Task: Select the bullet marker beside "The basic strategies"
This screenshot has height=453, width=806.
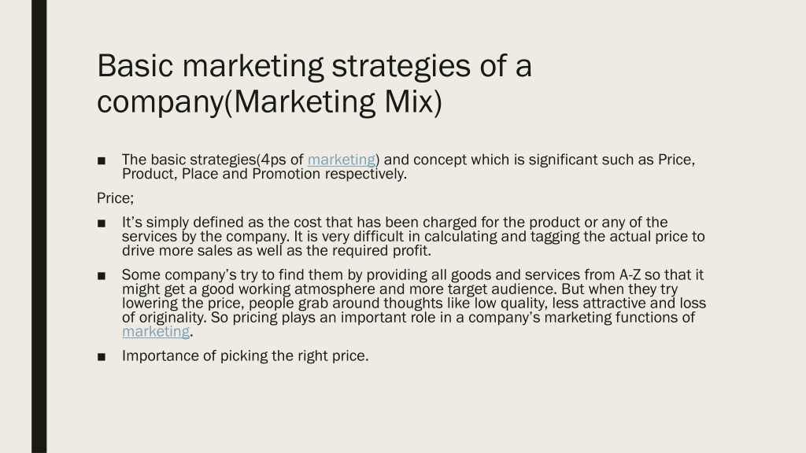Action: pyautogui.click(x=102, y=160)
